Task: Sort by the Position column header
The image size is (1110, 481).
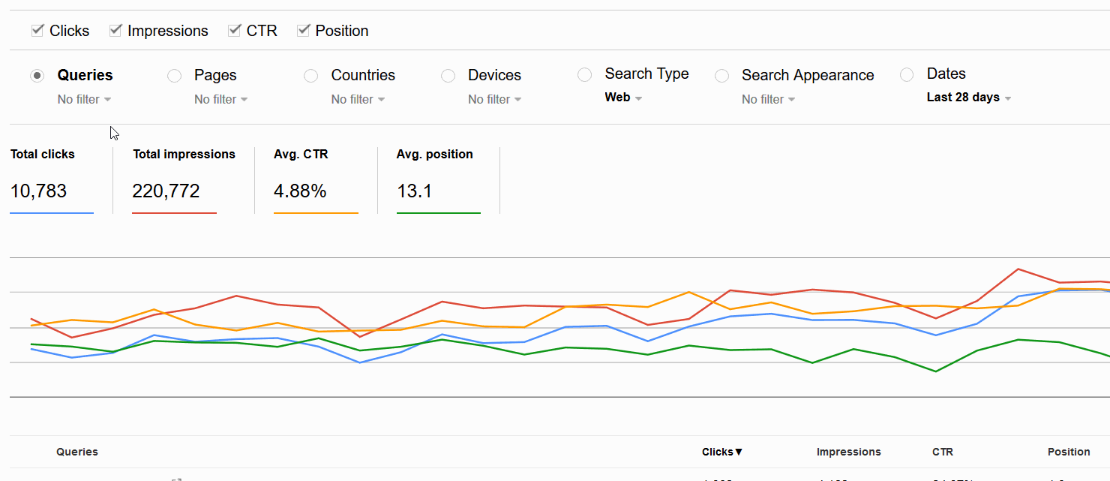Action: (1069, 452)
